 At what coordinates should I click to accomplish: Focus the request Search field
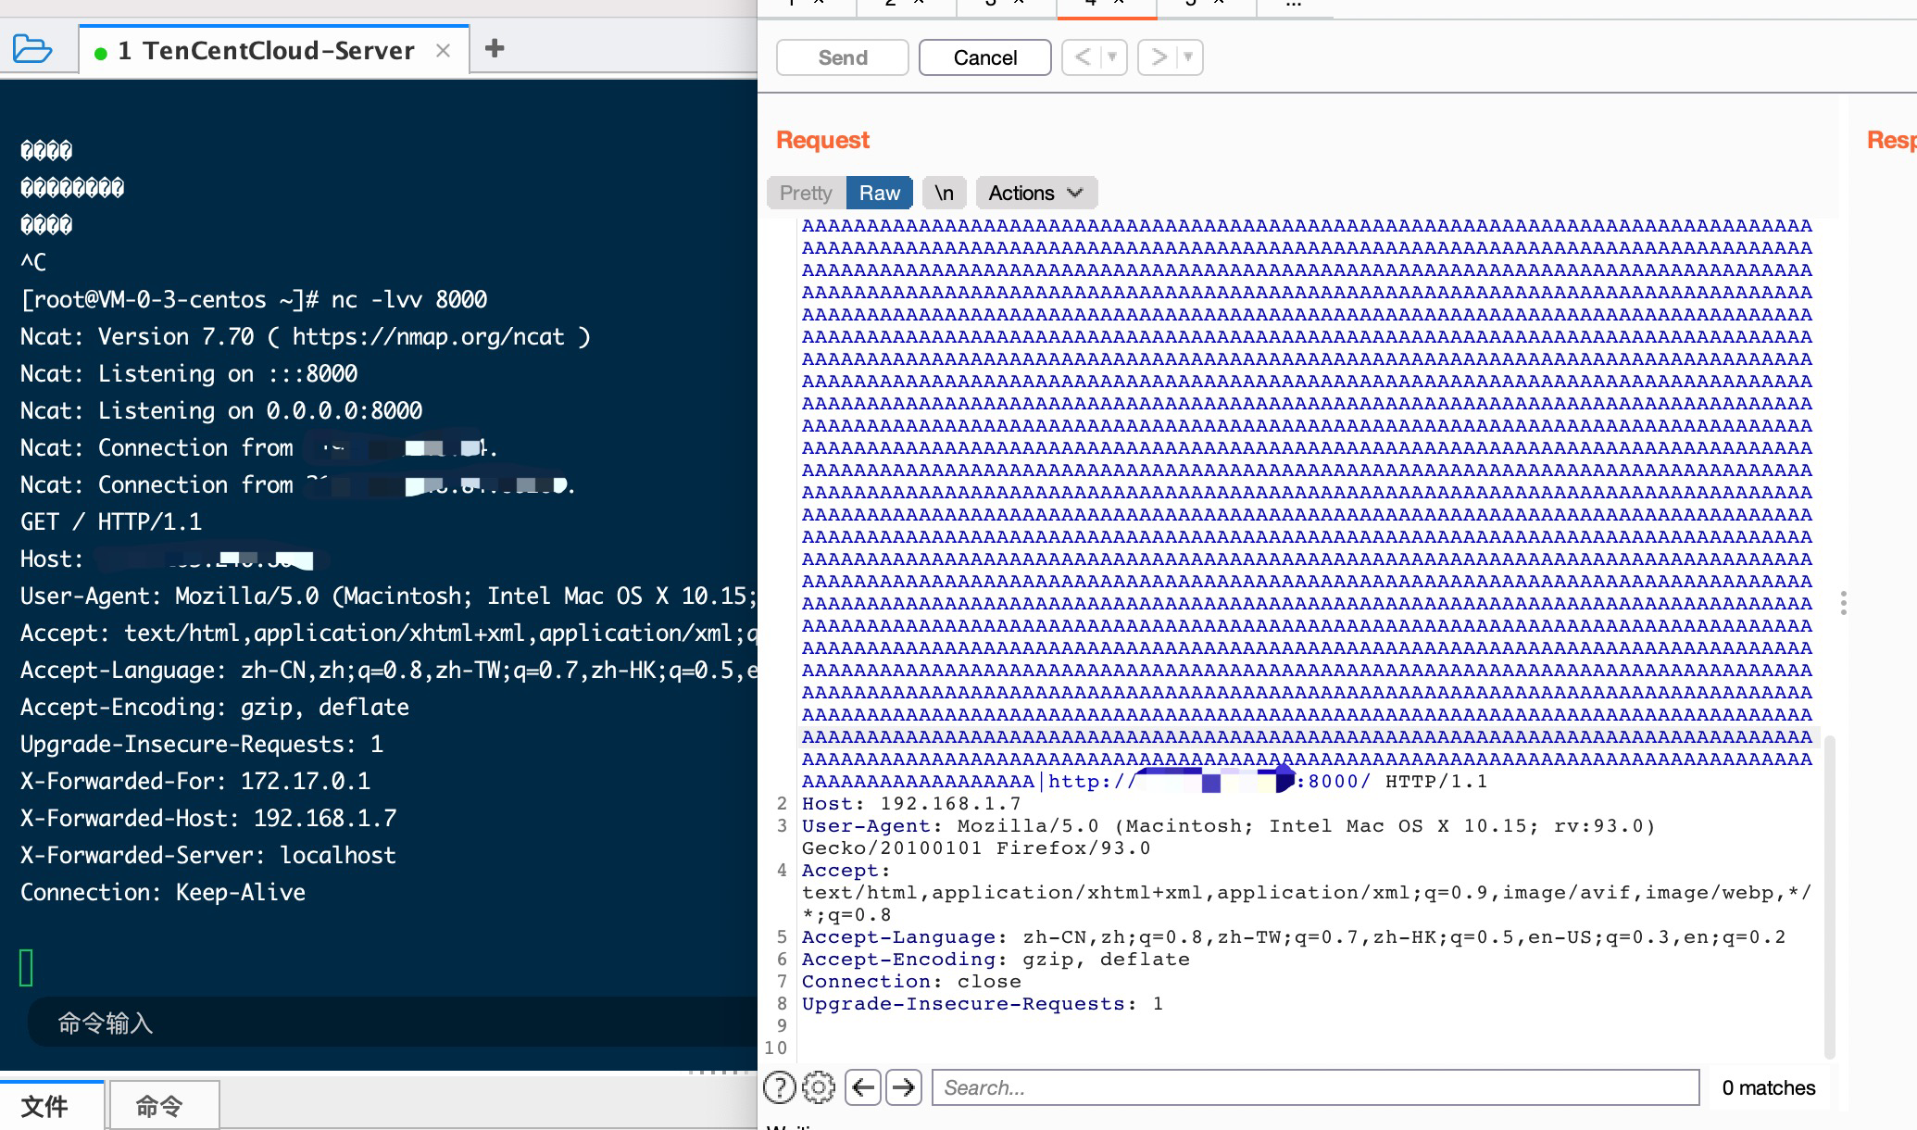coord(1315,1087)
